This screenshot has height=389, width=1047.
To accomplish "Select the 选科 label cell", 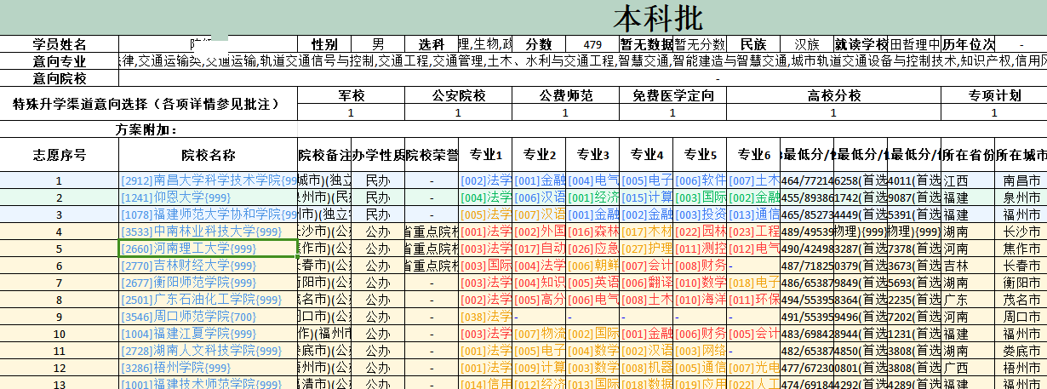I will click(432, 44).
